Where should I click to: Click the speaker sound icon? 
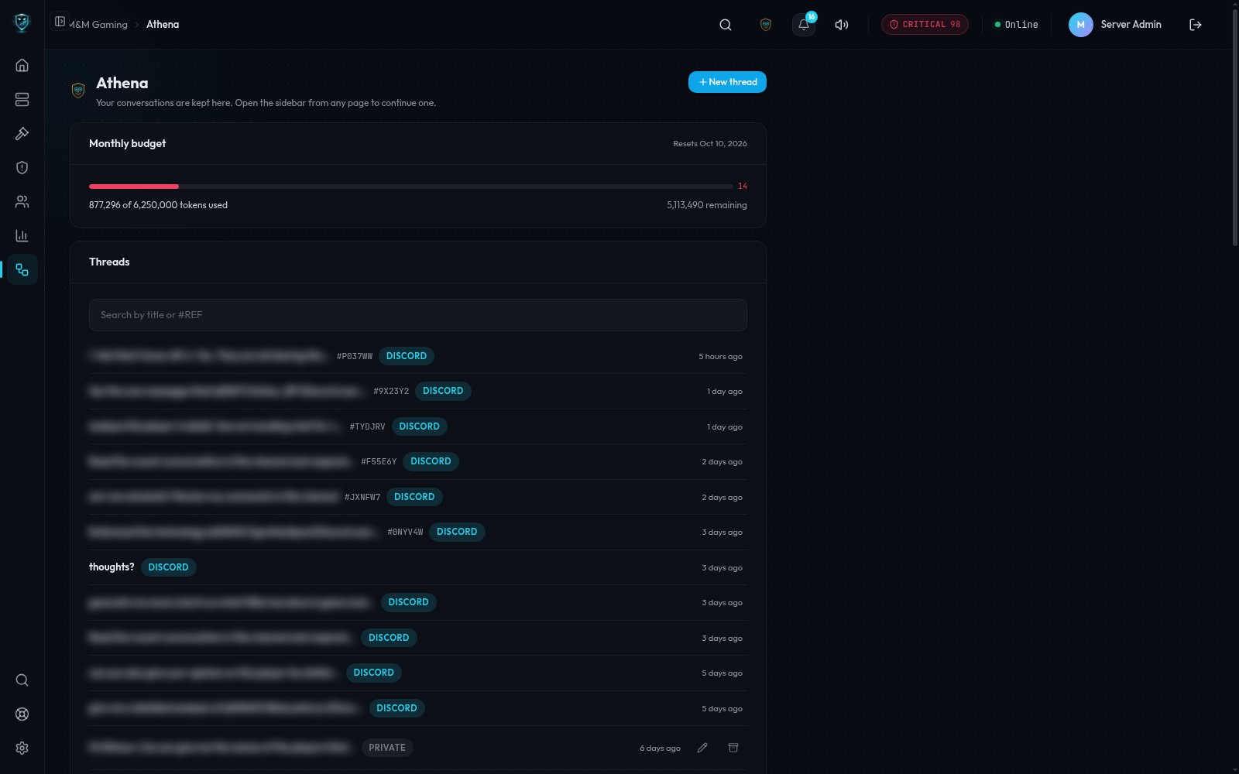[x=842, y=25]
